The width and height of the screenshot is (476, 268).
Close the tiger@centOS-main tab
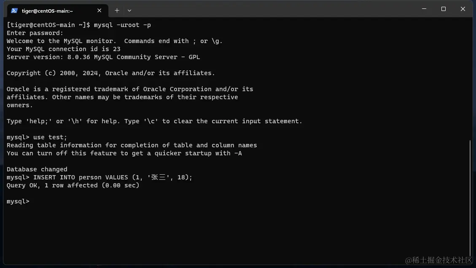tap(99, 11)
